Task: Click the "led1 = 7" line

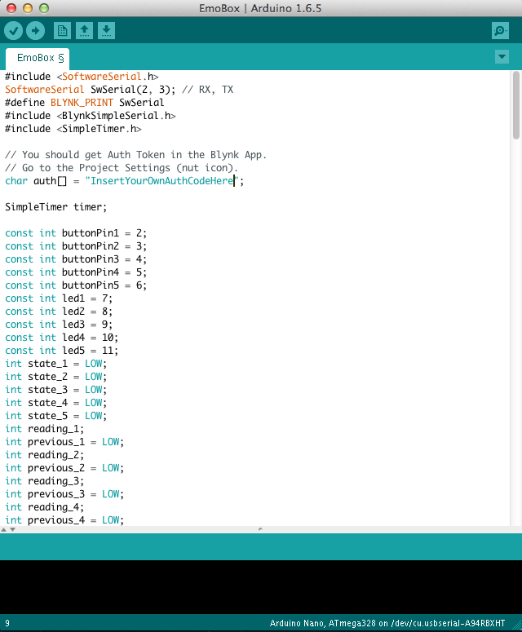Action: click(x=59, y=298)
